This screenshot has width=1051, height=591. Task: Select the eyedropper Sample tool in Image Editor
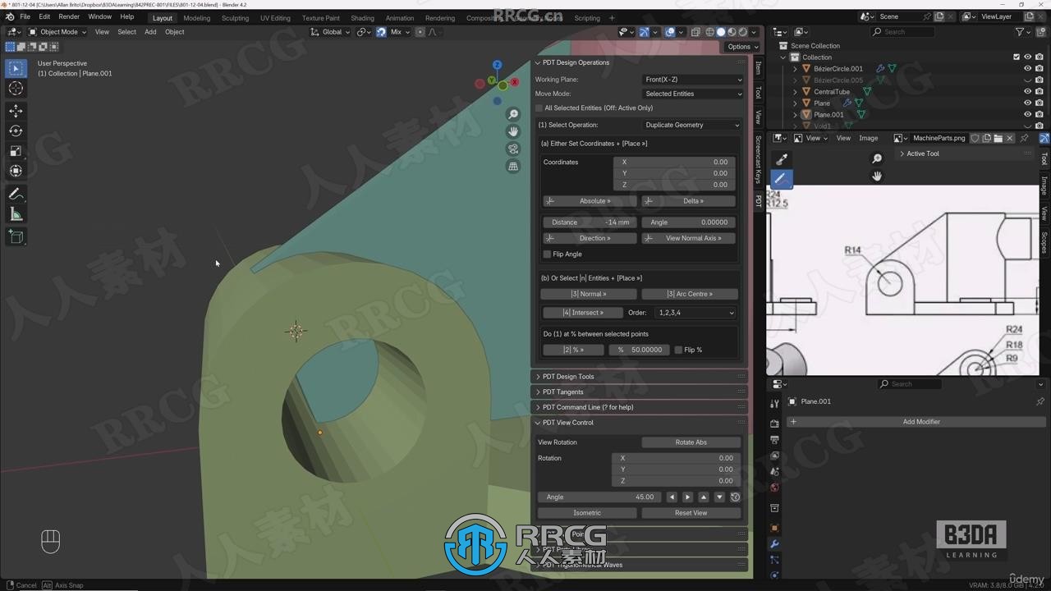click(781, 159)
